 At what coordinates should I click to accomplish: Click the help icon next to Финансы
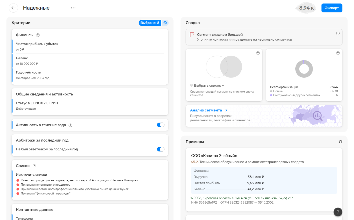pyautogui.click(x=38, y=35)
